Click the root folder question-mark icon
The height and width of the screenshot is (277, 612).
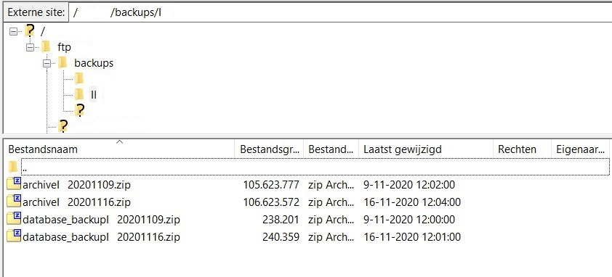30,30
